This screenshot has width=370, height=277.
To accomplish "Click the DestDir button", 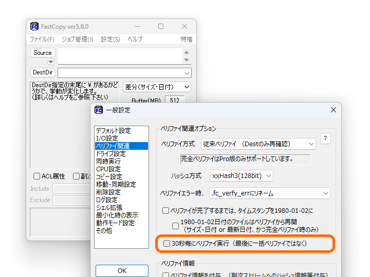I will 43,72.
